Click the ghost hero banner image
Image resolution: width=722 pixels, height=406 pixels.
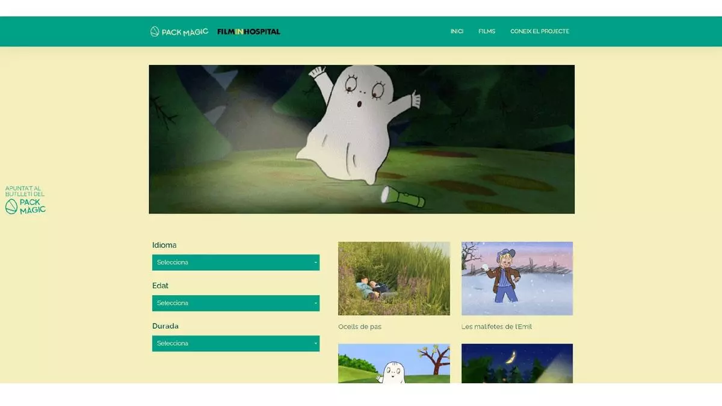tap(362, 139)
